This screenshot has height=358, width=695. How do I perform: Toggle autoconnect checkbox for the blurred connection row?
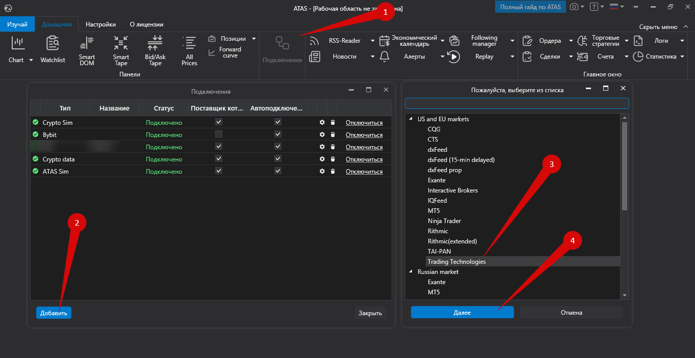[x=278, y=147]
